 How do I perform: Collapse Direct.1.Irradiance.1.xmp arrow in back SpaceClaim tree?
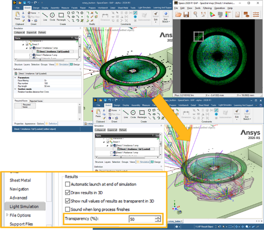coord(27,48)
